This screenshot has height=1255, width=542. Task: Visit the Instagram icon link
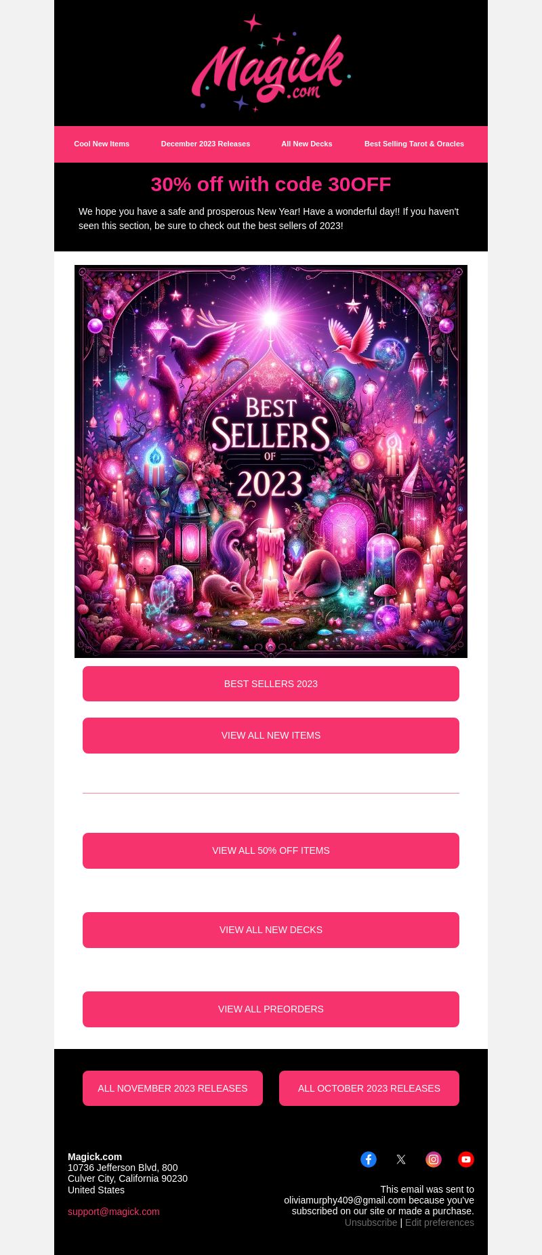coord(434,1159)
